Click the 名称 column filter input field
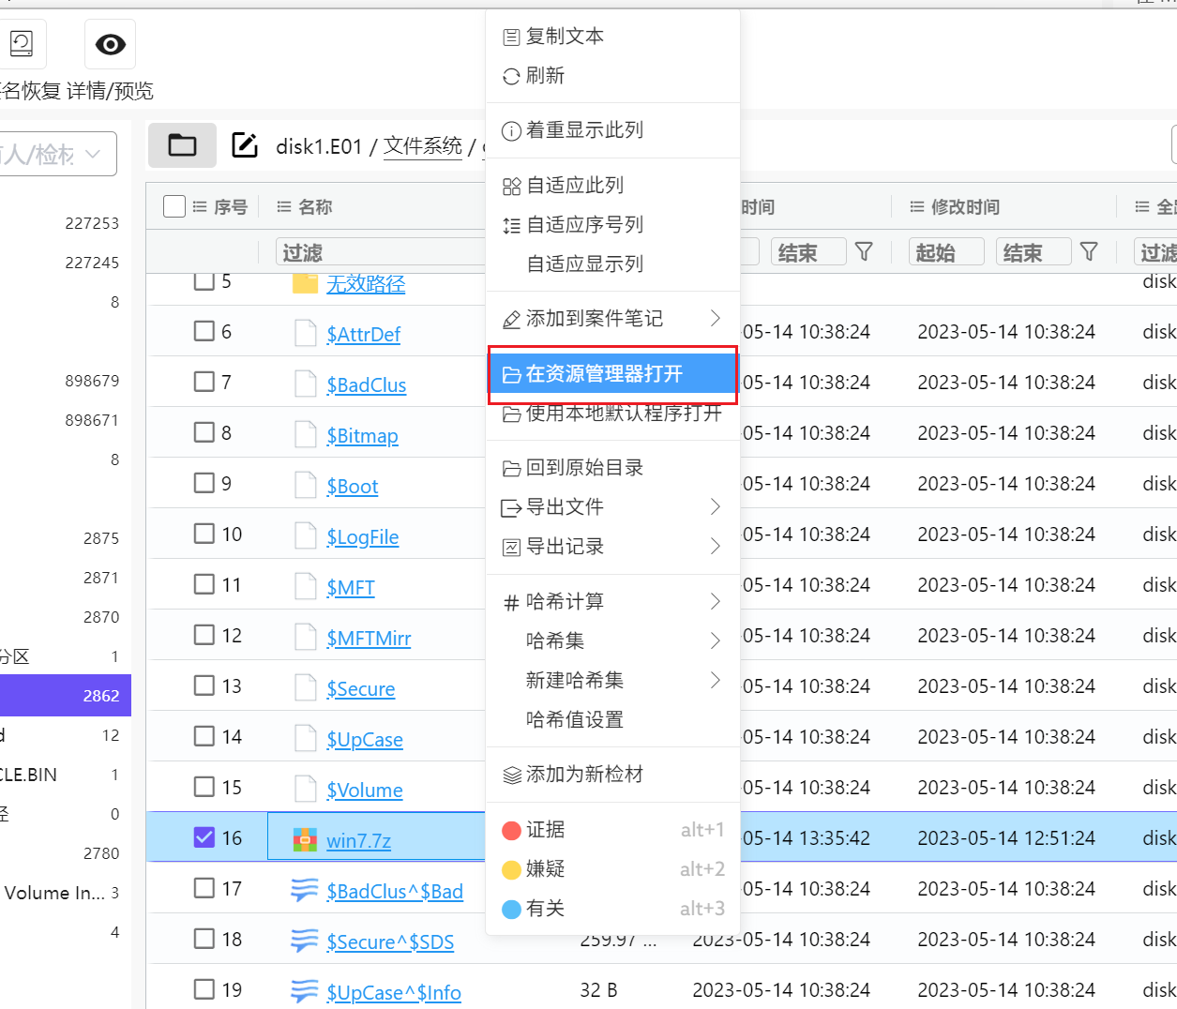1177x1009 pixels. pyautogui.click(x=380, y=252)
